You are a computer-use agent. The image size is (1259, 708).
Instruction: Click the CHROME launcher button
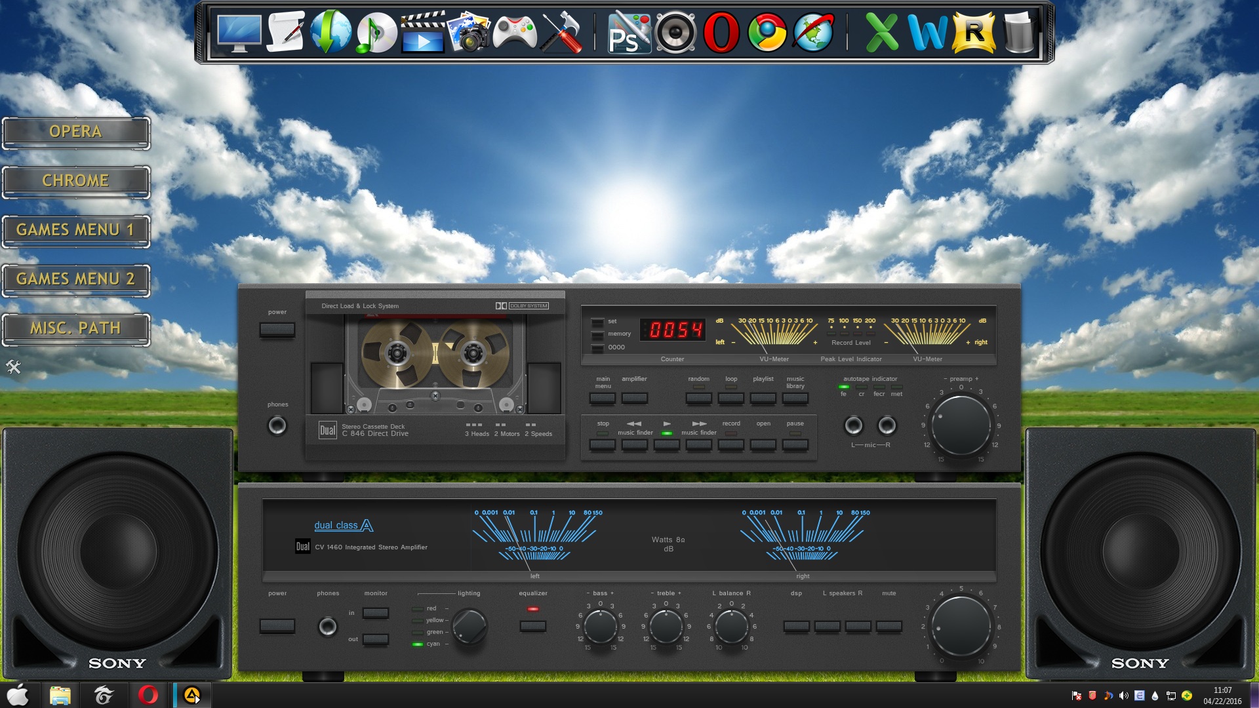point(76,182)
